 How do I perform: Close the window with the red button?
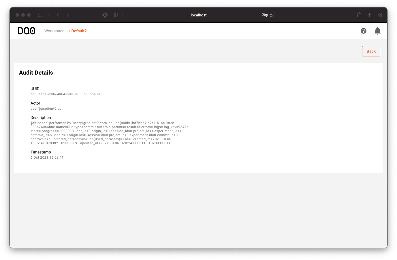(17, 15)
